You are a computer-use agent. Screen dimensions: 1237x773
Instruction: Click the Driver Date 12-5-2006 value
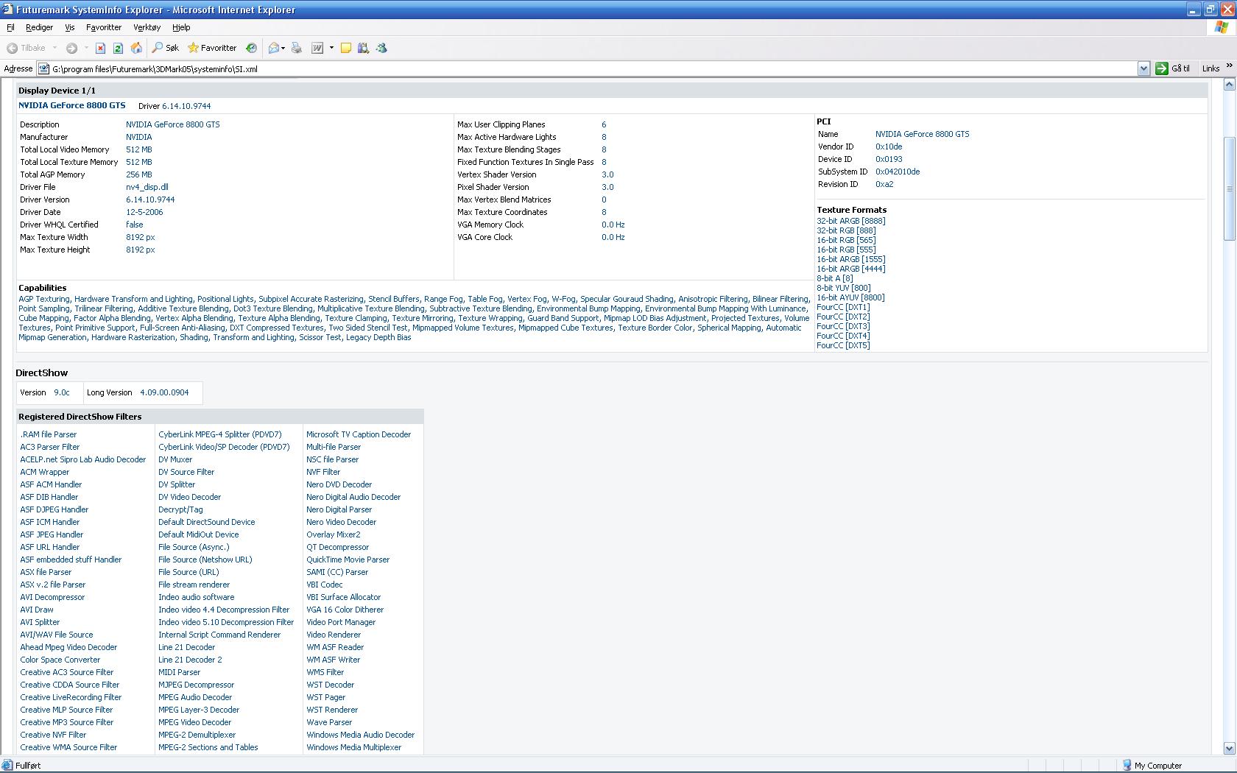[144, 212]
